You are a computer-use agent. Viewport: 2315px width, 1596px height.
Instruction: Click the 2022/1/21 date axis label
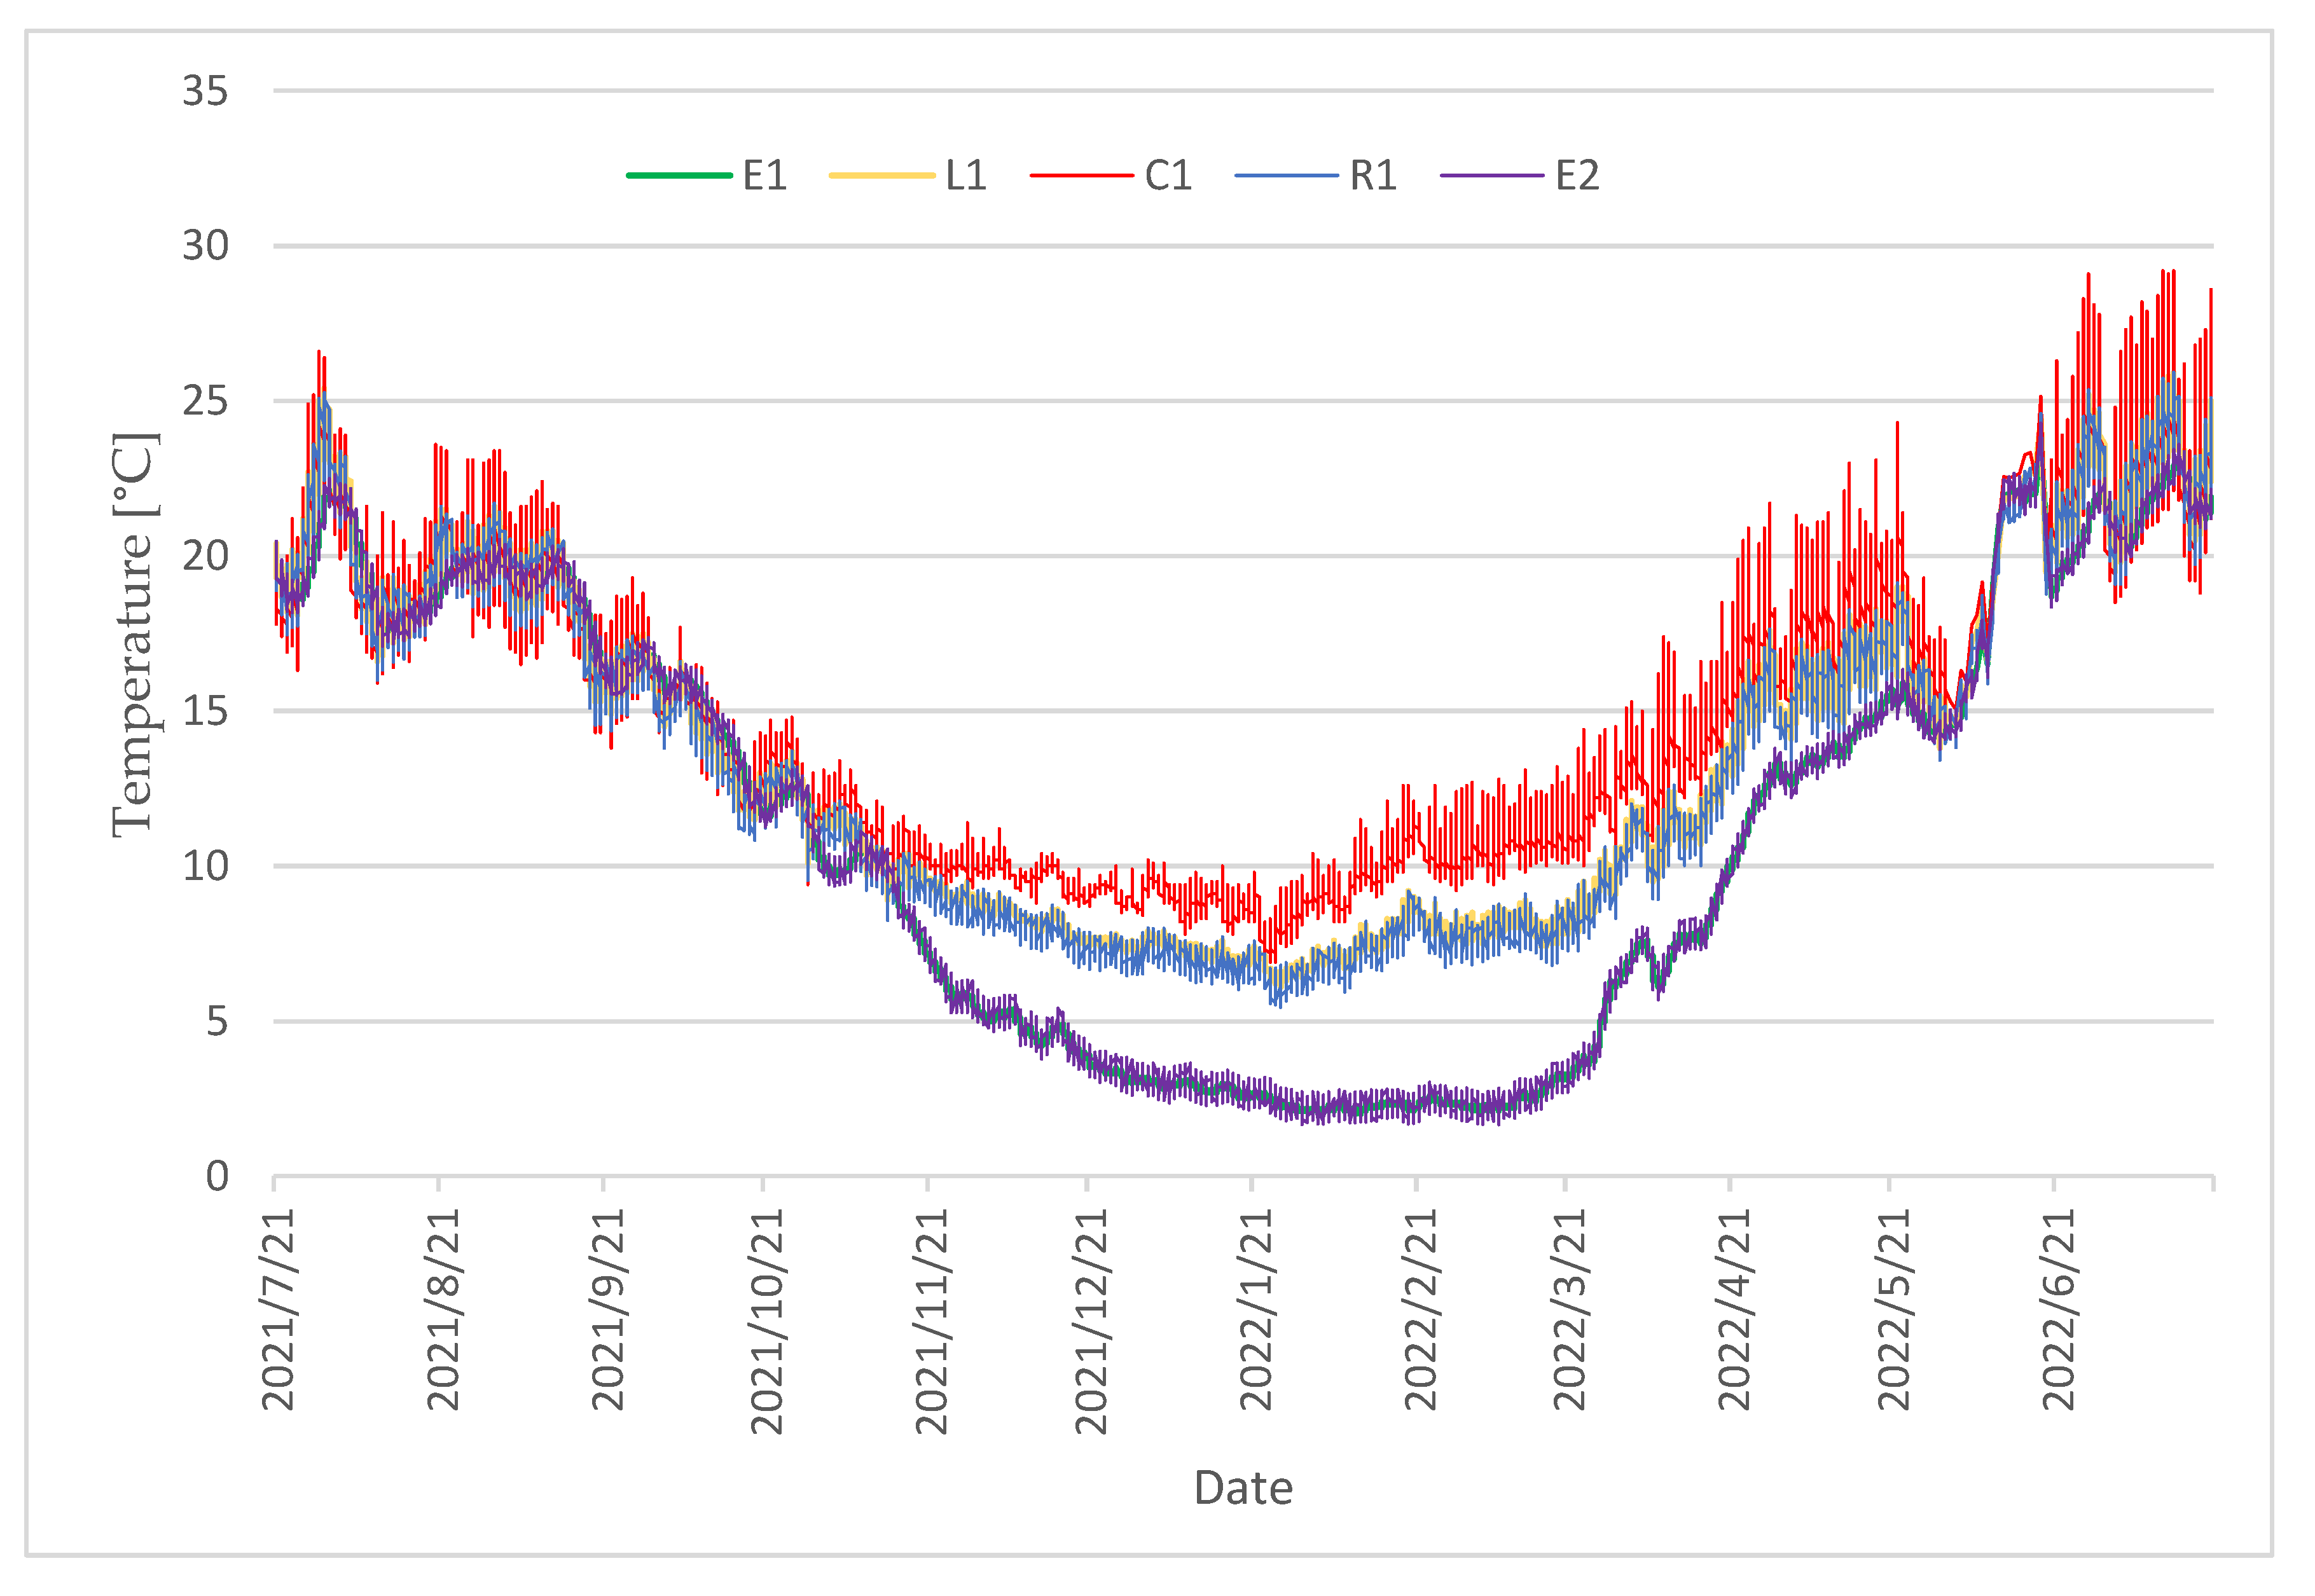pyautogui.click(x=1256, y=1310)
